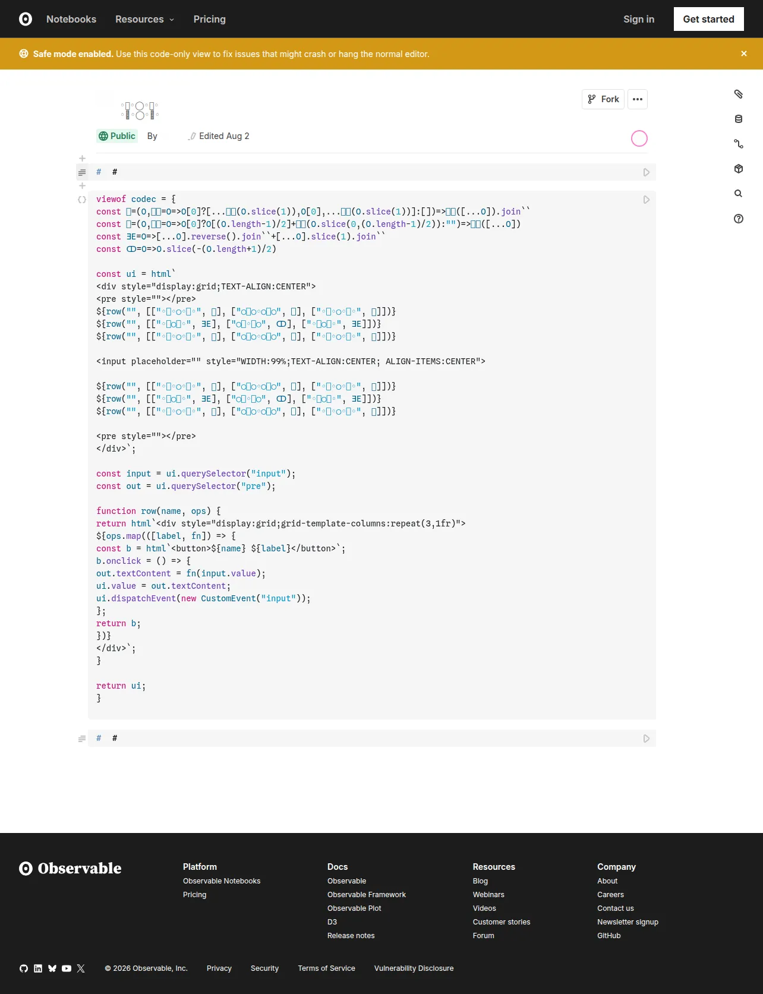This screenshot has width=763, height=994.
Task: Click the YouTube social icon
Action: click(67, 968)
